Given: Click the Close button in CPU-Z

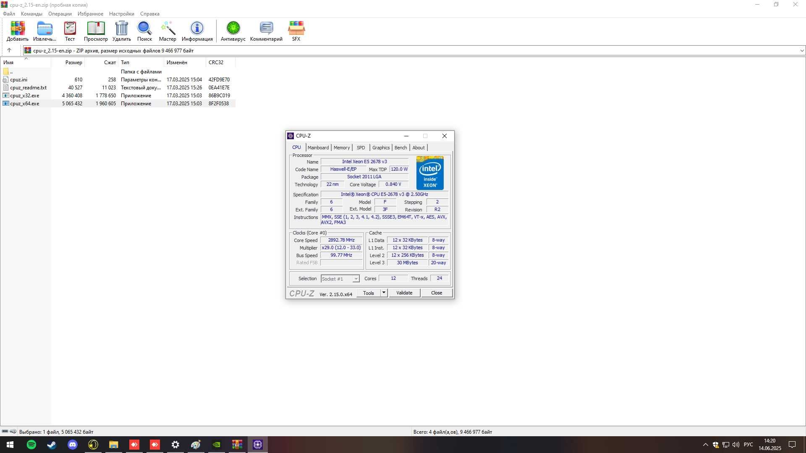Looking at the screenshot, I should coord(437,293).
